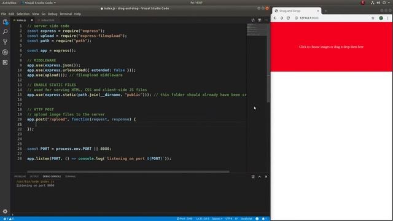
Task: Open the Terminal menu
Action: click(x=66, y=14)
